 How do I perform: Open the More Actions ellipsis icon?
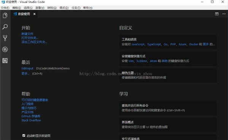click(224, 14)
